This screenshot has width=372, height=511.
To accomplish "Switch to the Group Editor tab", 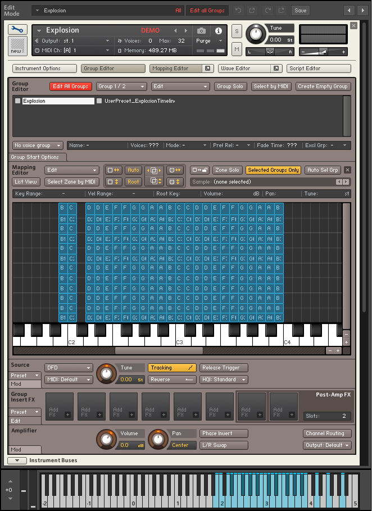I will pyautogui.click(x=113, y=69).
